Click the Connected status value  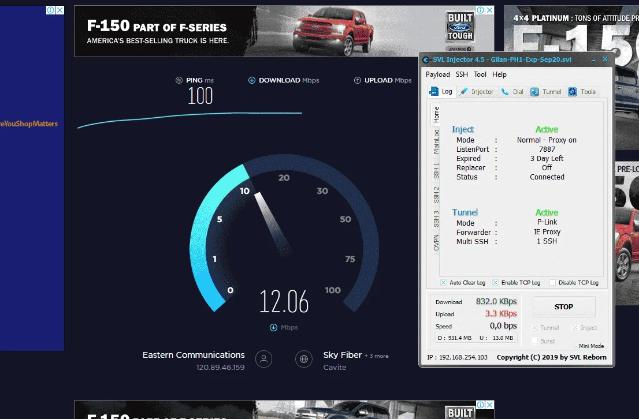(547, 177)
